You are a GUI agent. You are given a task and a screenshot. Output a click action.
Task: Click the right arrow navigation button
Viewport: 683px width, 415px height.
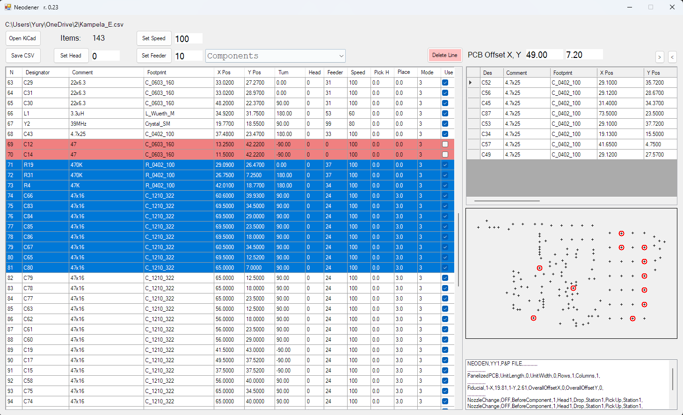660,57
